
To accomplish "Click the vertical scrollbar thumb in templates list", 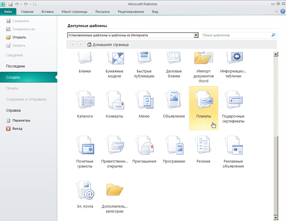I will click(x=276, y=176).
